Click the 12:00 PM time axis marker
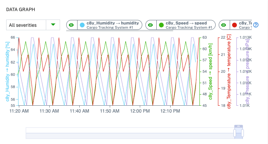This screenshot has width=268, height=144. click(140, 111)
